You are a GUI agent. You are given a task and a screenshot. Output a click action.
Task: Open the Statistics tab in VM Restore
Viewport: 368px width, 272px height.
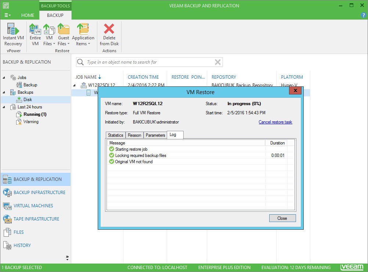(115, 135)
